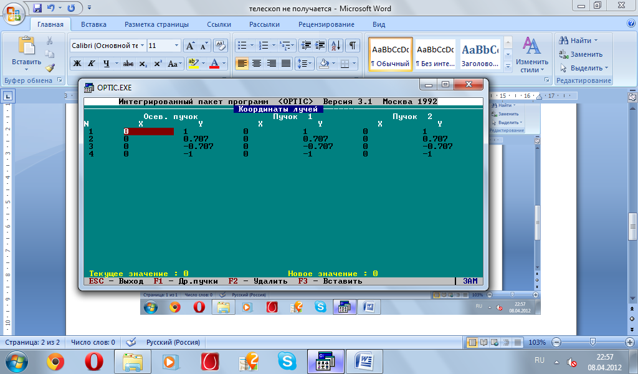This screenshot has height=374, width=638.
Task: Apply the Обычный style
Action: (391, 54)
